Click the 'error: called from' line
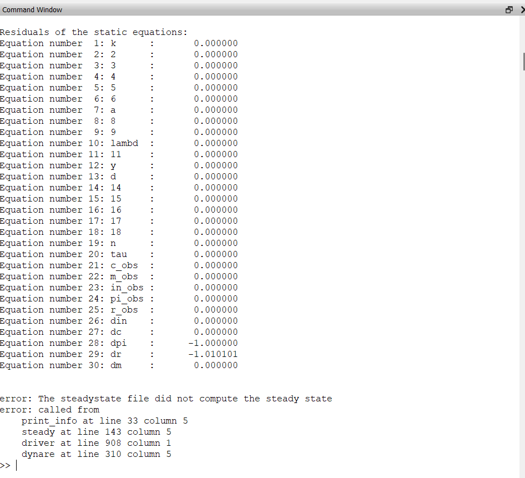 click(x=49, y=410)
